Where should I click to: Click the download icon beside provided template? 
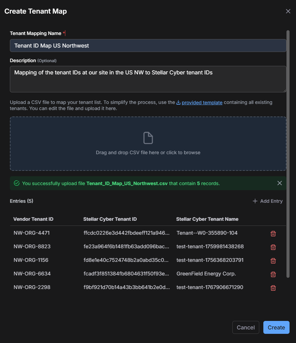[x=178, y=103]
